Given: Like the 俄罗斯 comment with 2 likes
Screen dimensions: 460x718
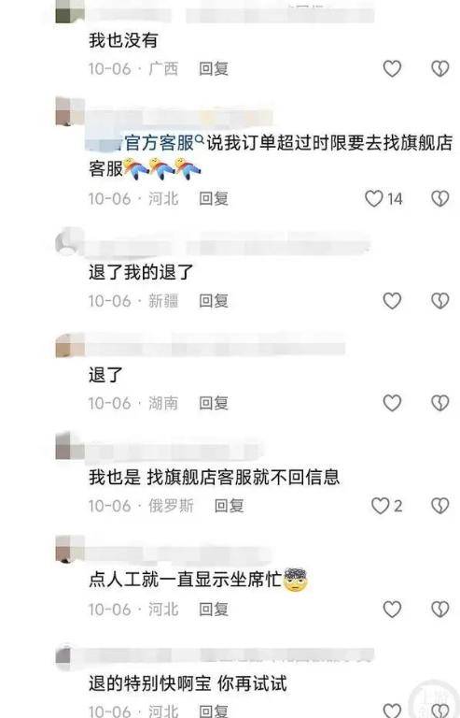Looking at the screenshot, I should pos(380,506).
